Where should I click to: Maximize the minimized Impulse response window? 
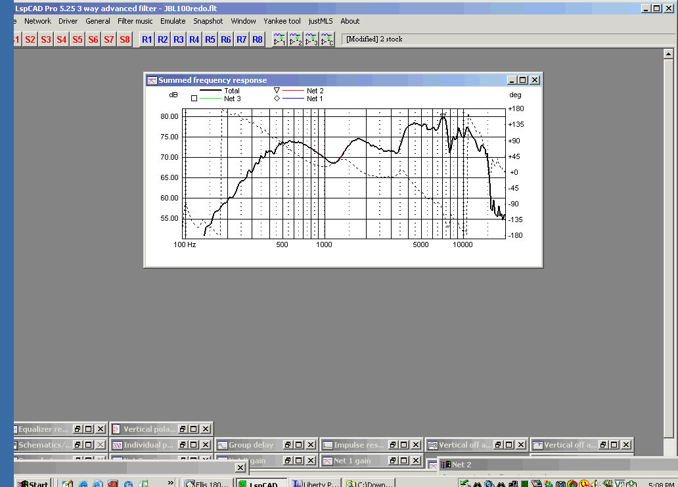(x=403, y=445)
